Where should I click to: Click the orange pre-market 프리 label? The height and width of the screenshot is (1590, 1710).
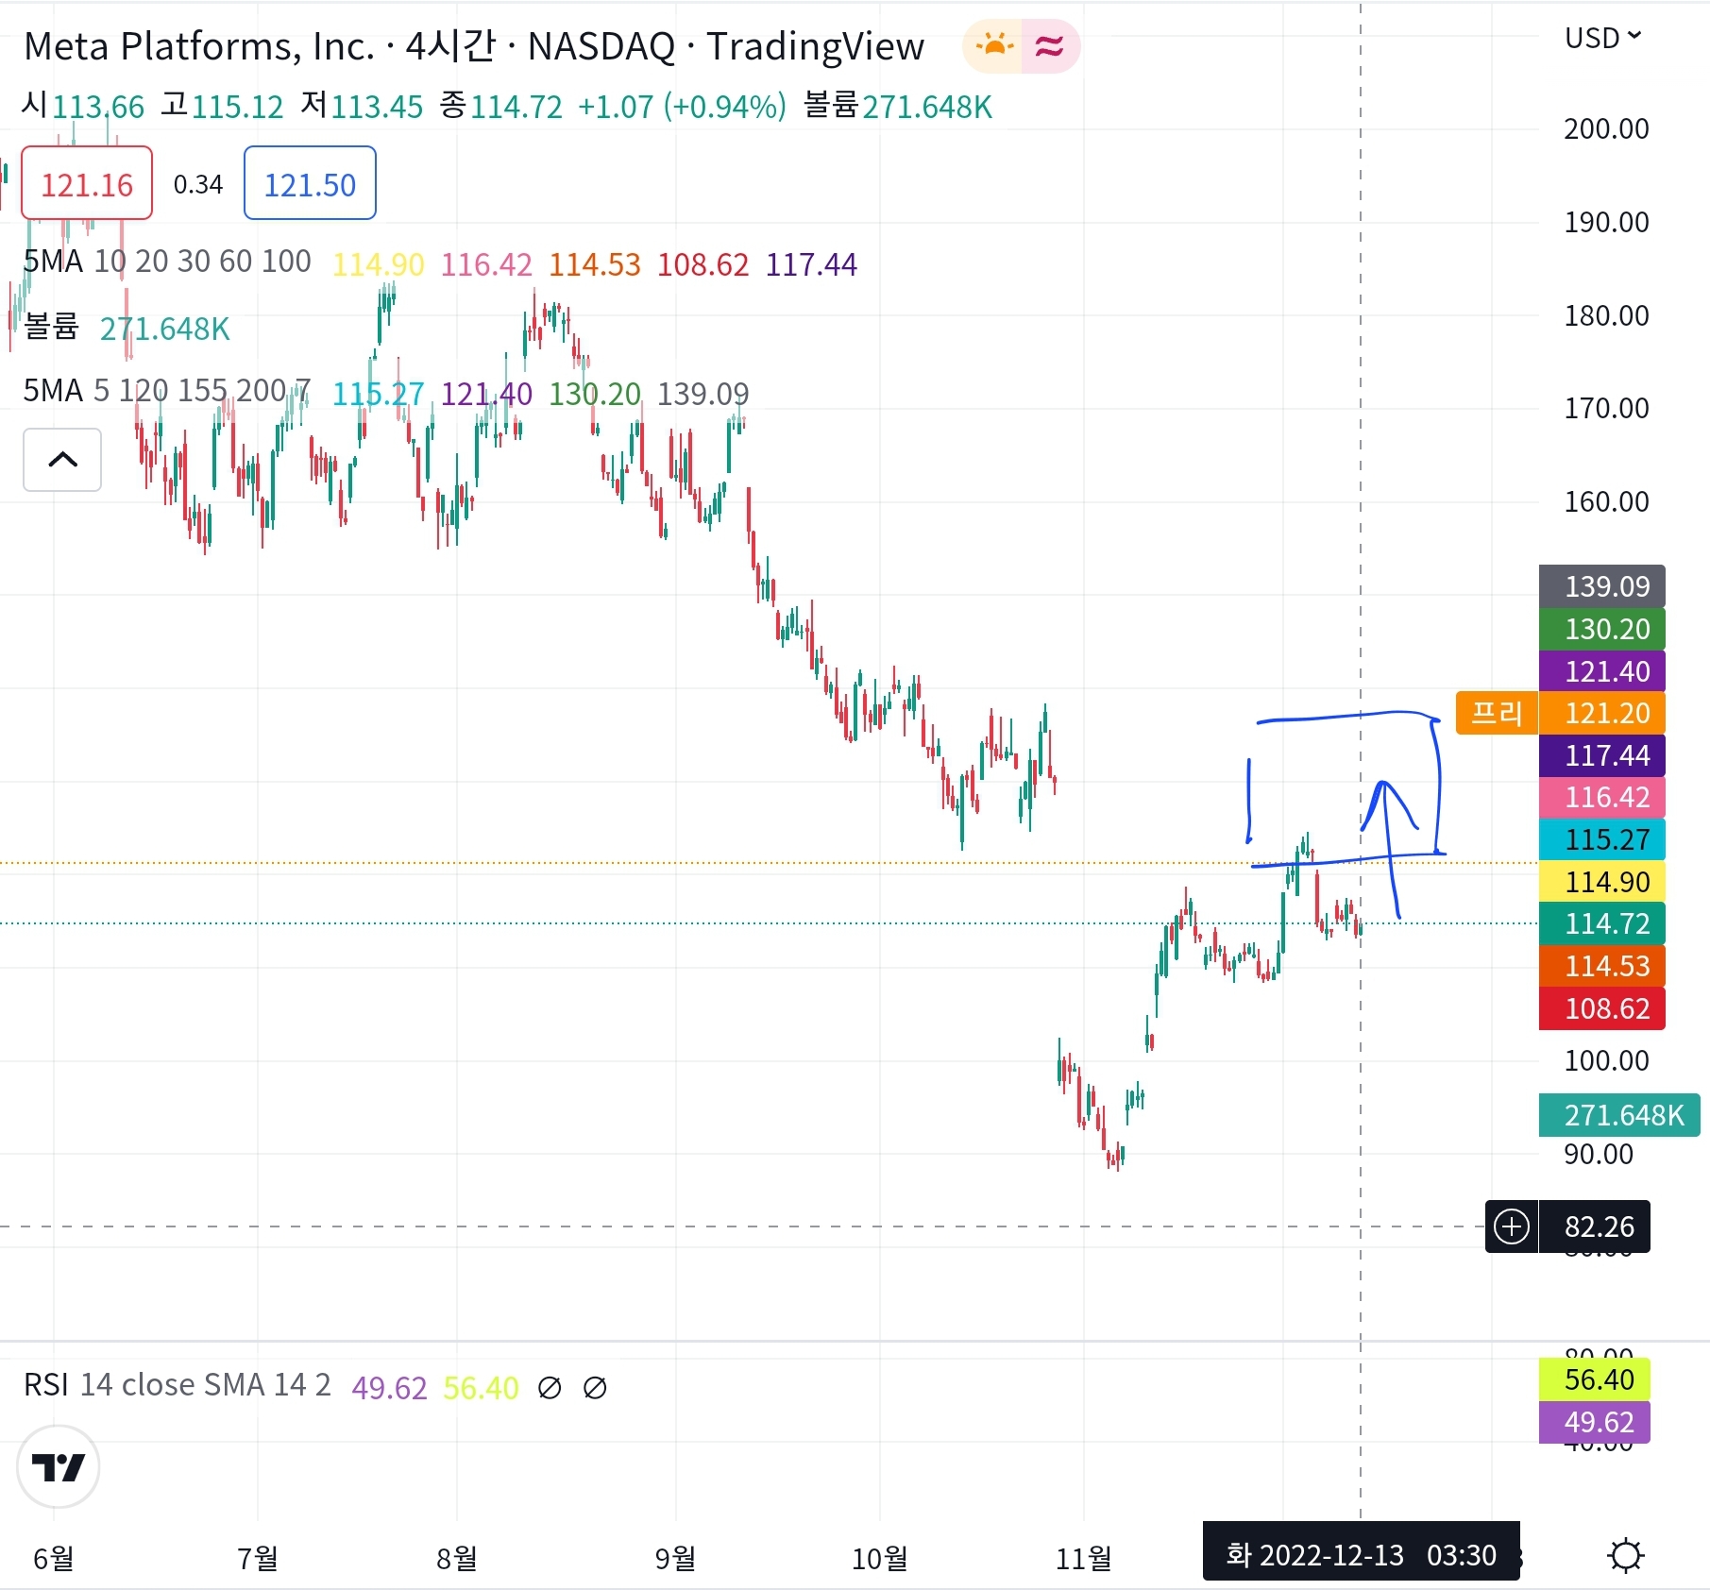[x=1497, y=713]
